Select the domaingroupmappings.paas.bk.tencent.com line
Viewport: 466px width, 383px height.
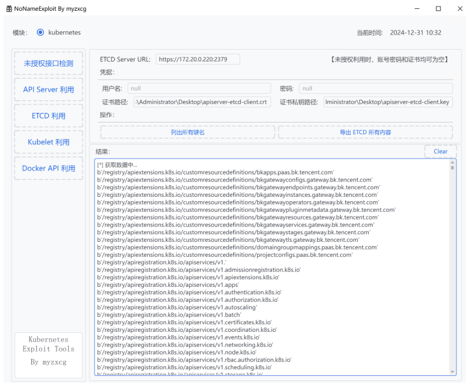click(237, 247)
